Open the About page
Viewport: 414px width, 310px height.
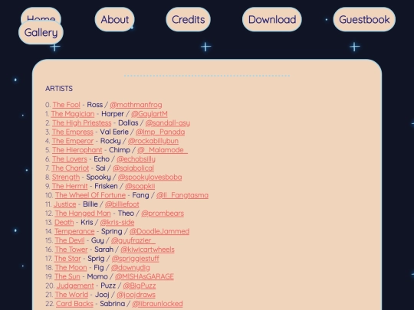114,19
